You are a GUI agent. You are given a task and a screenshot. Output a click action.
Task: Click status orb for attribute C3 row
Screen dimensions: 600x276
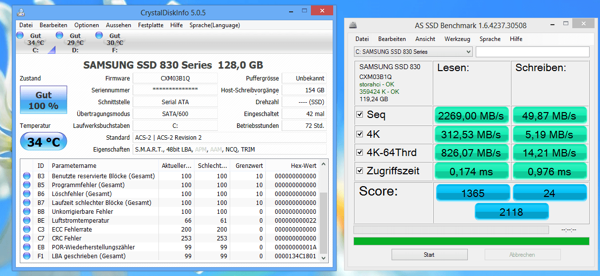tap(27, 229)
